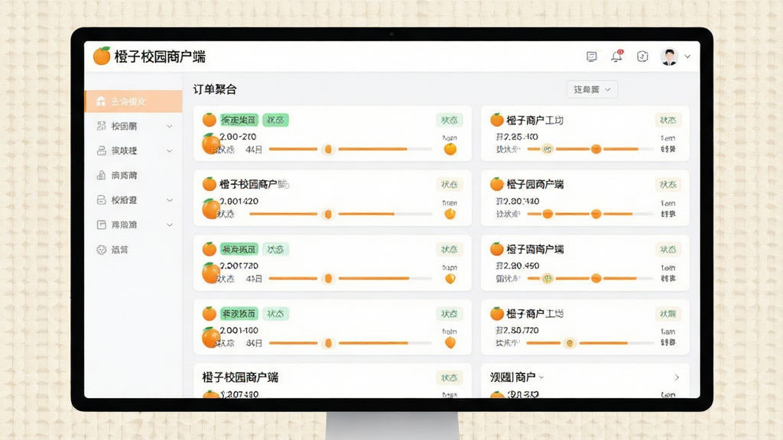Open the account chevron next to the avatar
Screen dimensions: 783x440
(x=687, y=57)
